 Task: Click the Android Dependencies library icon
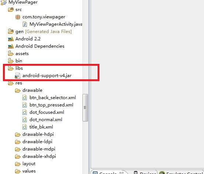[11, 46]
